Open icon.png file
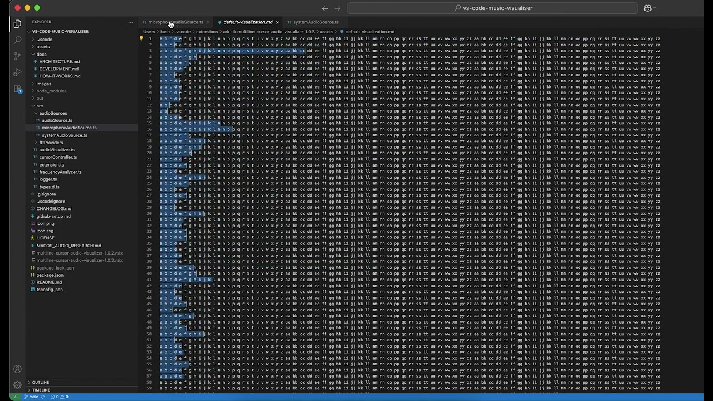The width and height of the screenshot is (713, 401). (x=45, y=224)
